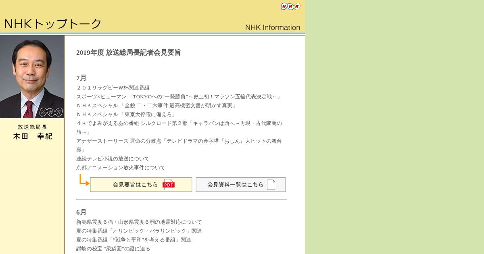Click the line 京都アニメーション放火事件について
The width and height of the screenshot is (484, 254).
pos(121,167)
